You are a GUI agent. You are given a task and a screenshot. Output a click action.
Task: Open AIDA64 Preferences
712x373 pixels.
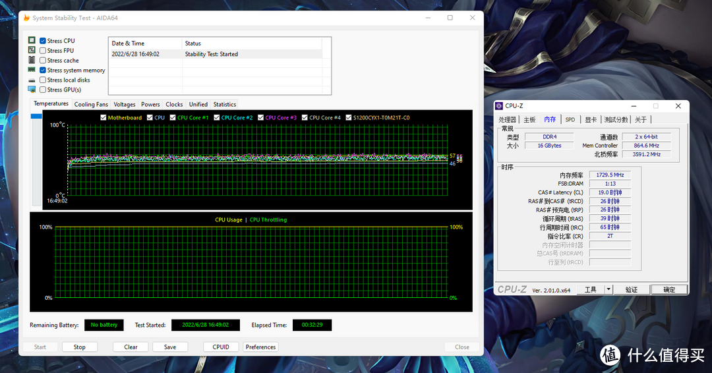coord(260,347)
